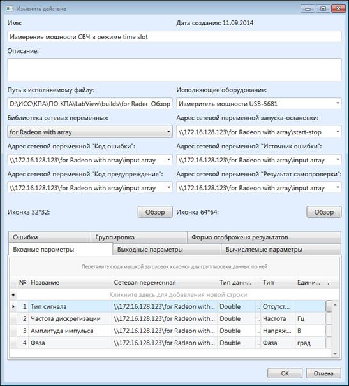Click the 'Гц' unit cell

click(x=310, y=318)
